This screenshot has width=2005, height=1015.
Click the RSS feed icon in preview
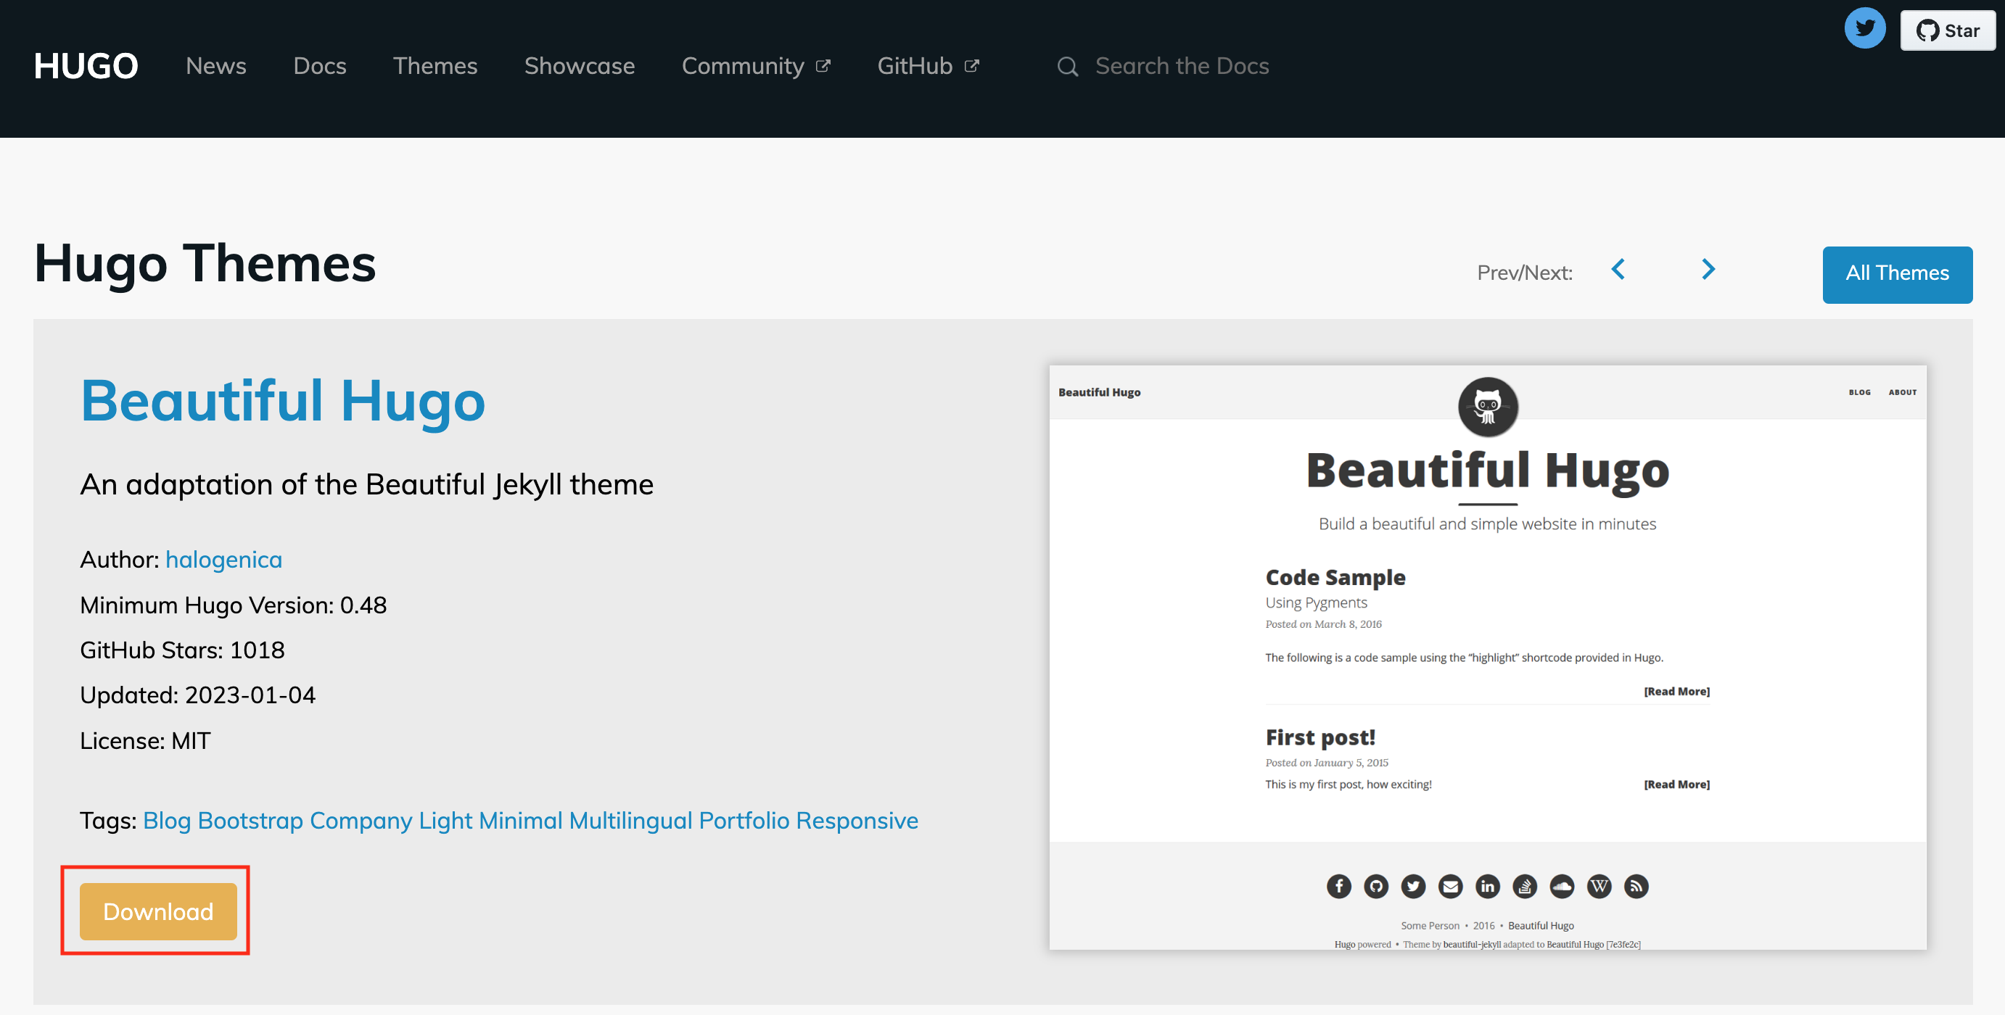pos(1636,886)
